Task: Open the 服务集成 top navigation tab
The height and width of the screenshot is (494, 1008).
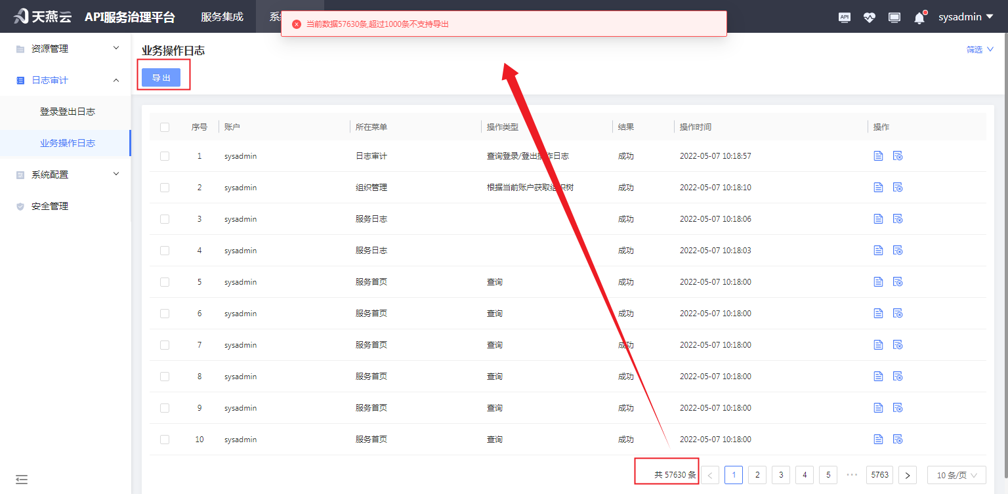Action: [222, 16]
